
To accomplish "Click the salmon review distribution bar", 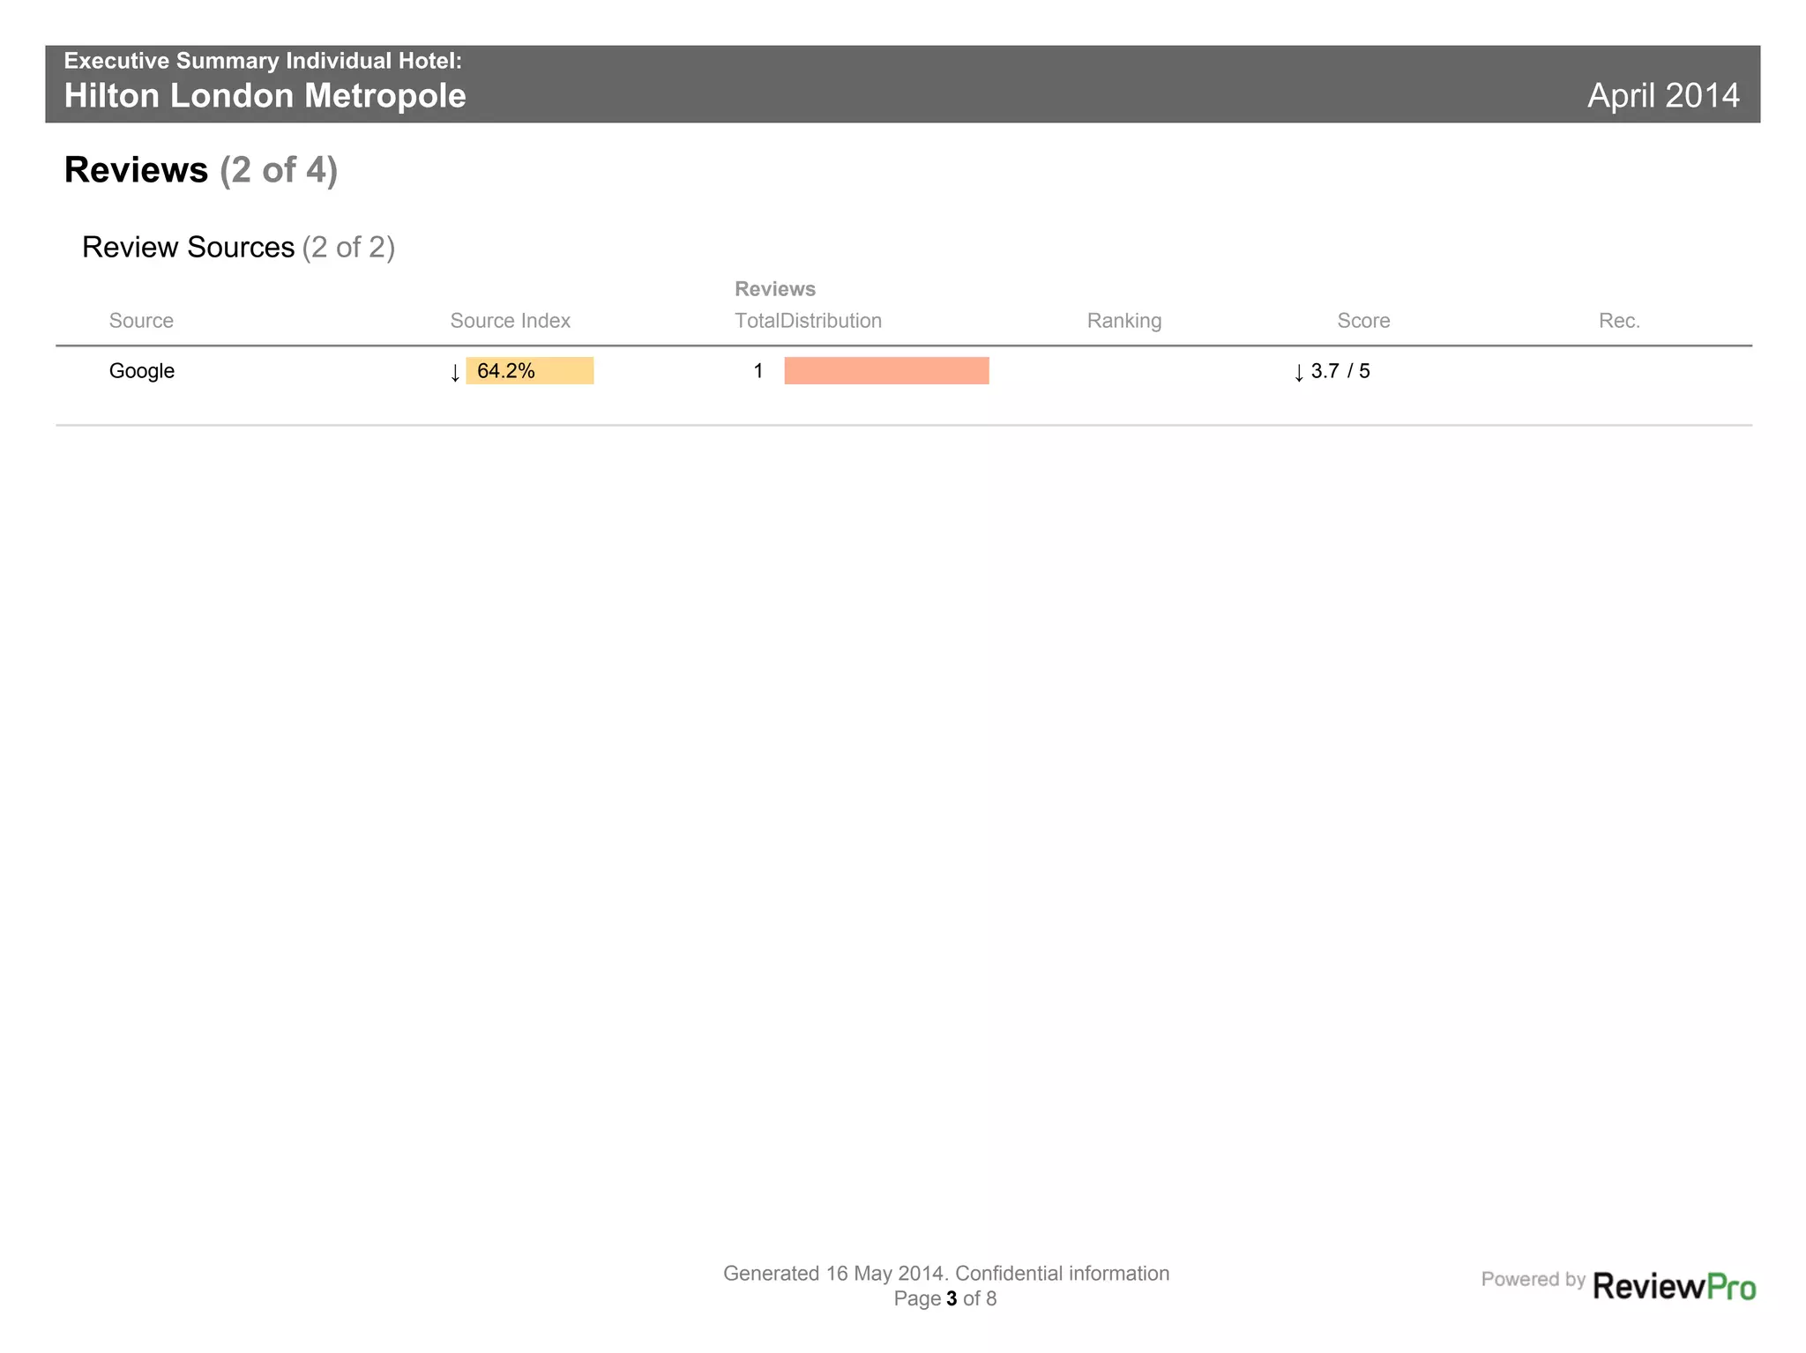I will click(886, 371).
